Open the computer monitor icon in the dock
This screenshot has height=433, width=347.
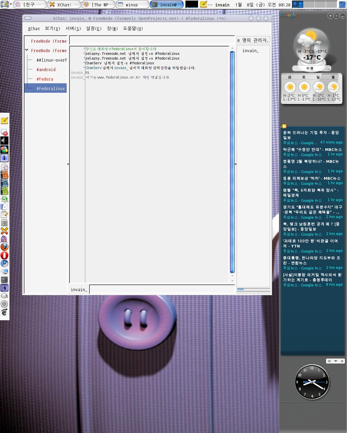coord(4,272)
